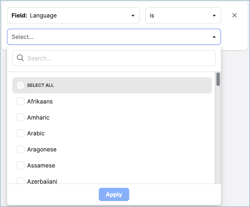Image resolution: width=250 pixels, height=207 pixels.
Task: Check the SELECT ALL checkbox
Action: pyautogui.click(x=20, y=85)
